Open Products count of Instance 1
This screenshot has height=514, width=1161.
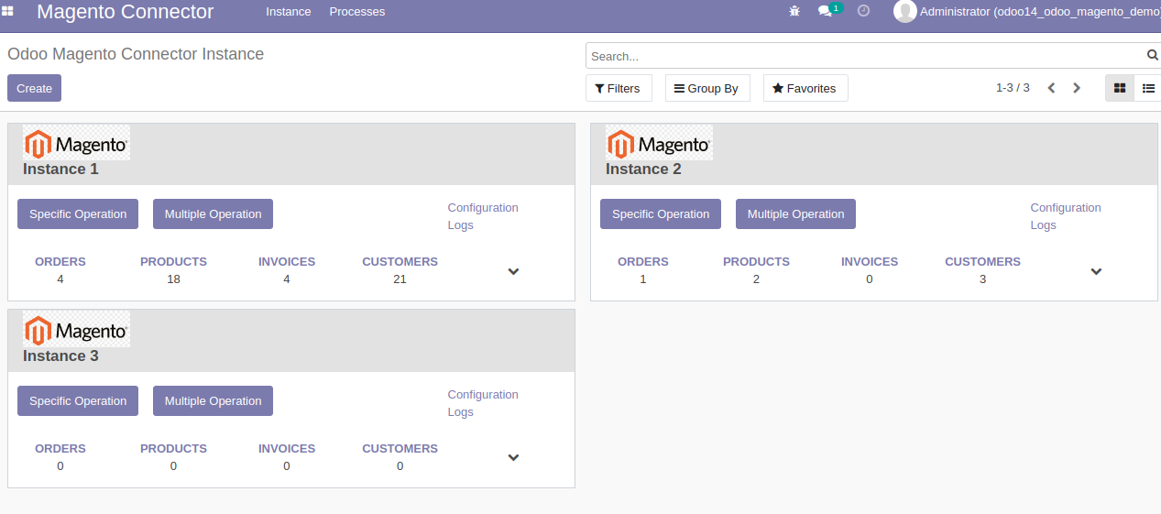[x=173, y=270]
